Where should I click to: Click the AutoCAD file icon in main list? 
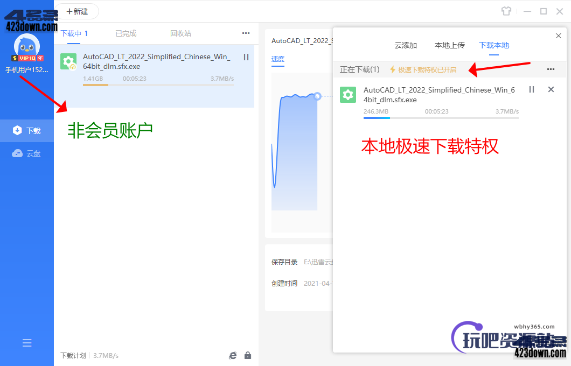click(68, 61)
